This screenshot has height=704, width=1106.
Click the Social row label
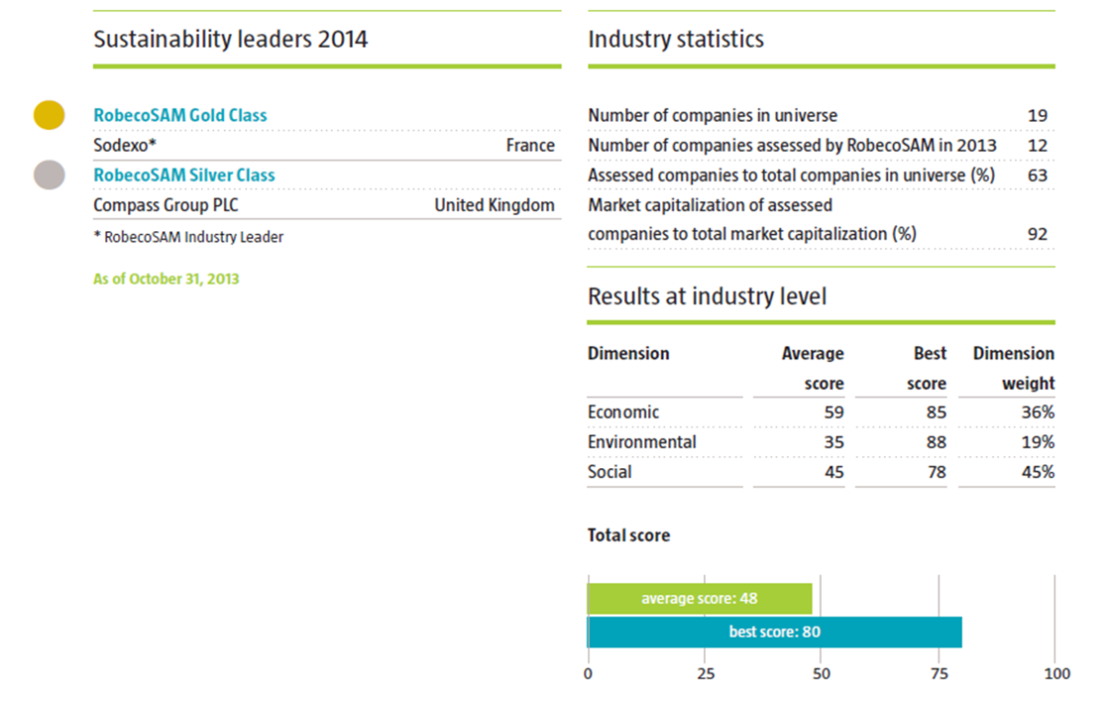[610, 472]
